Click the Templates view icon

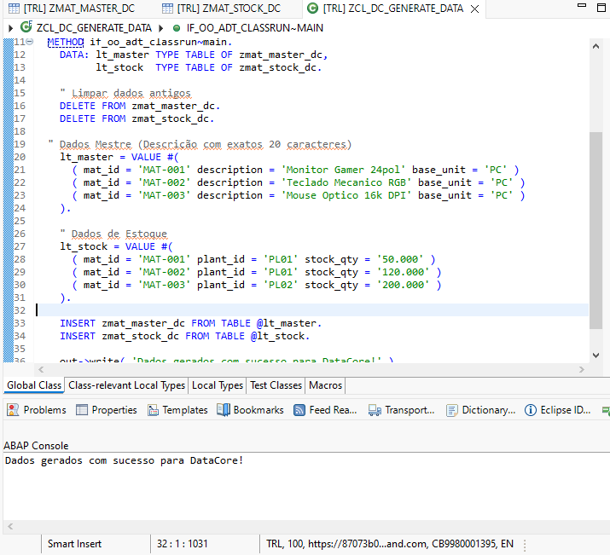point(153,410)
